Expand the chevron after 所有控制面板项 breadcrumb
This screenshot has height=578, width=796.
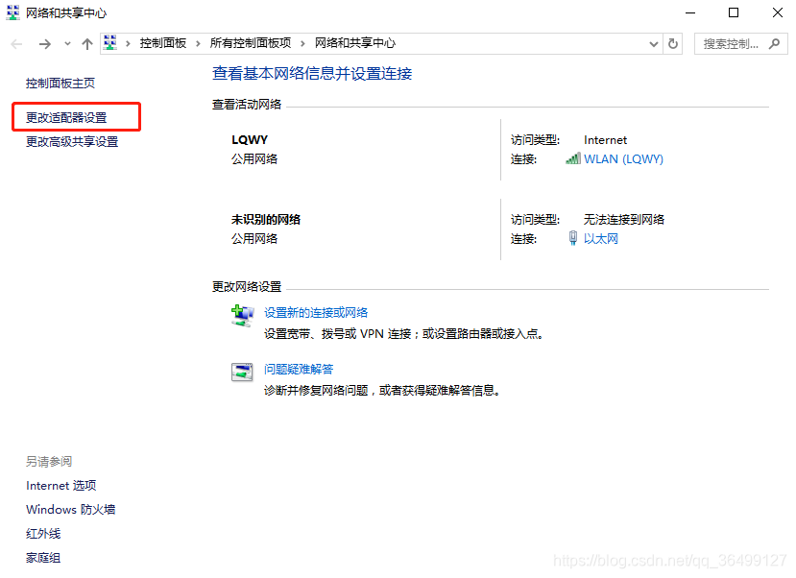pyautogui.click(x=302, y=43)
